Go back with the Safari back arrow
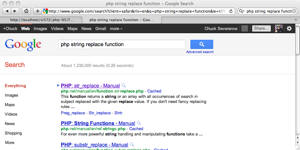 coord(7,11)
